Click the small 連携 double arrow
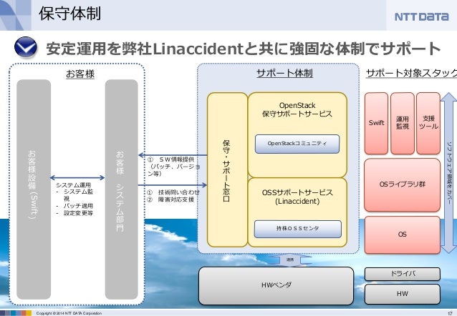Viewport: 457px width, 316px height. [290, 260]
